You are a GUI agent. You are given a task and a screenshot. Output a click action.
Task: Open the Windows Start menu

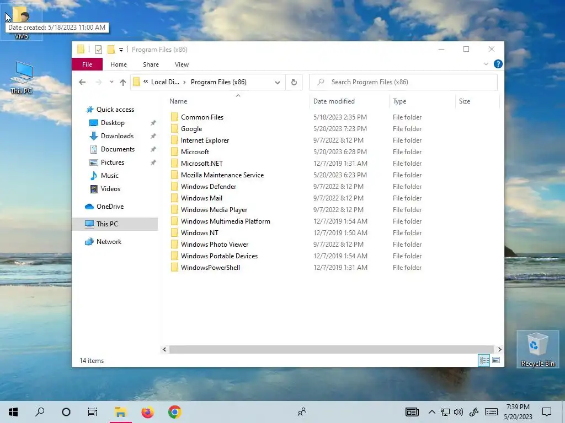pyautogui.click(x=13, y=412)
